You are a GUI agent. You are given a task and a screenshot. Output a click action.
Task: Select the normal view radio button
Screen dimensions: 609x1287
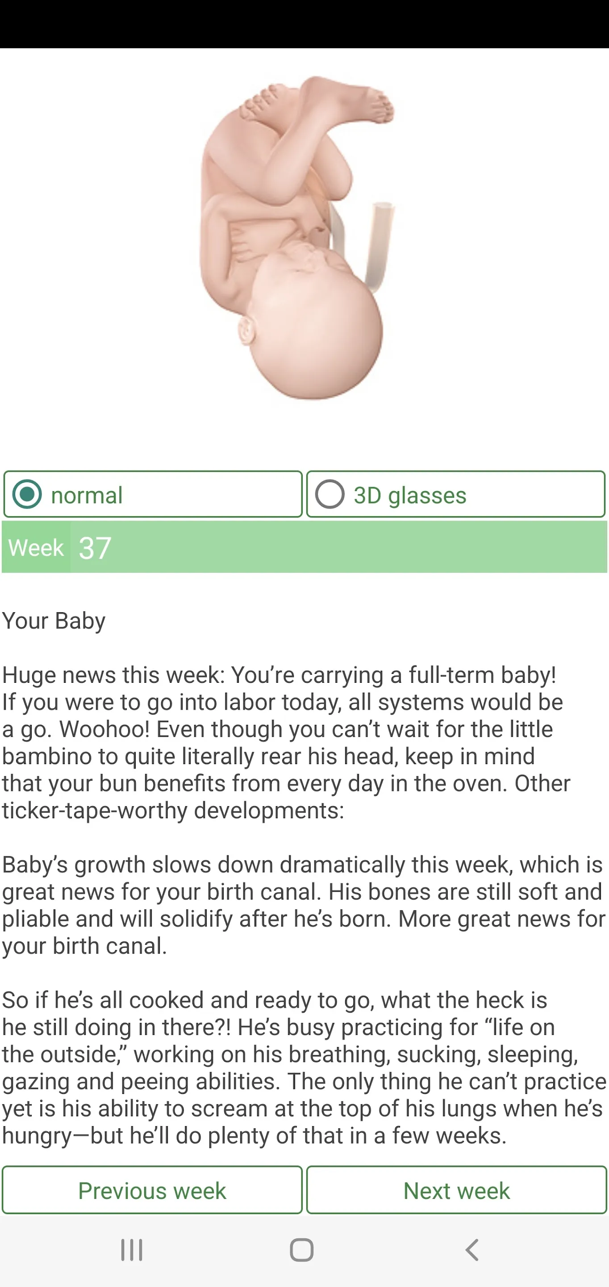27,494
